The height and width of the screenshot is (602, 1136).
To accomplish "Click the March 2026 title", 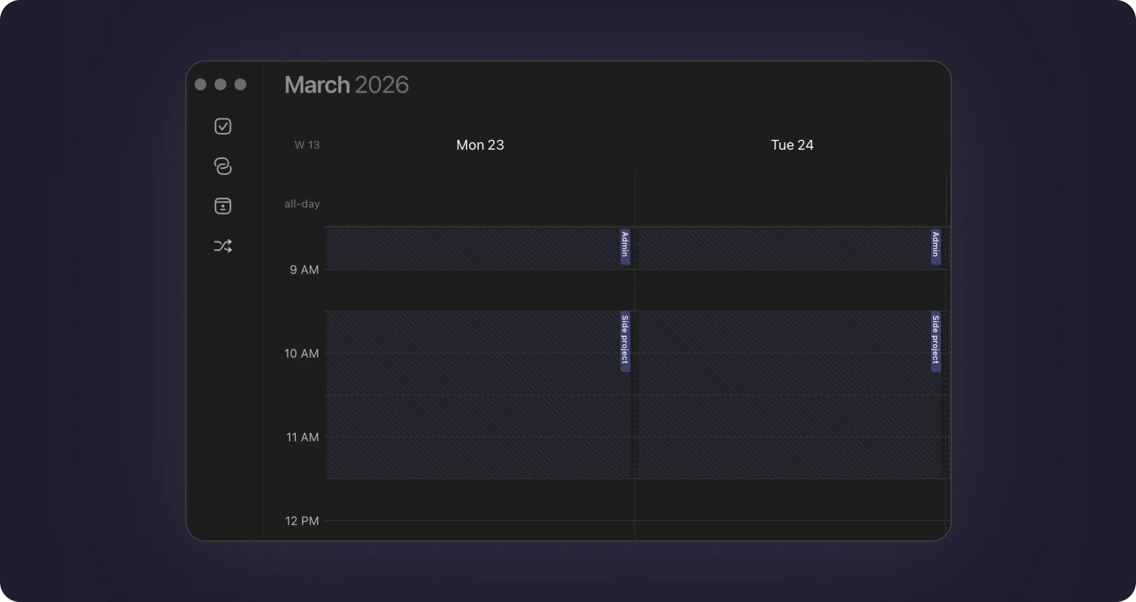I will coord(347,85).
